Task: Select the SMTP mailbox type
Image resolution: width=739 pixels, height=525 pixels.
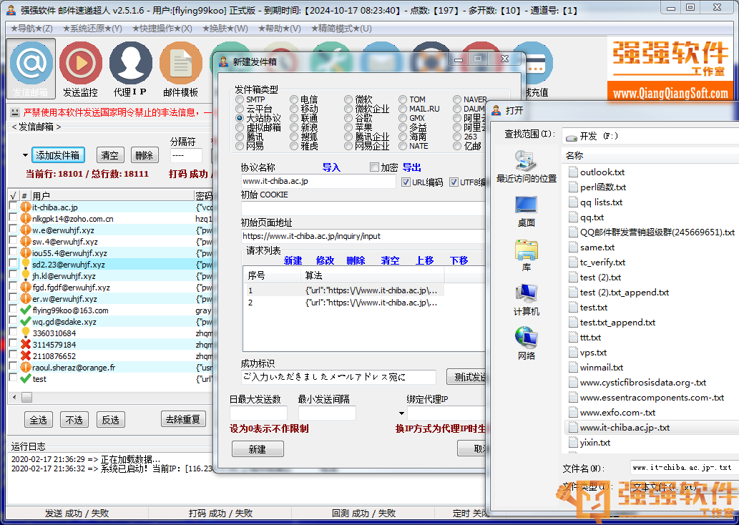Action: (240, 99)
